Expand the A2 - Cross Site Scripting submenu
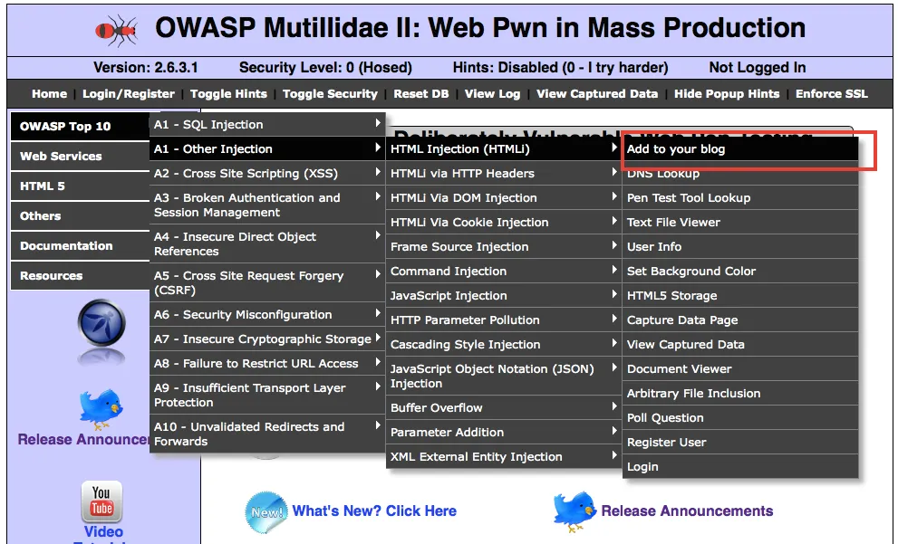 pos(267,174)
